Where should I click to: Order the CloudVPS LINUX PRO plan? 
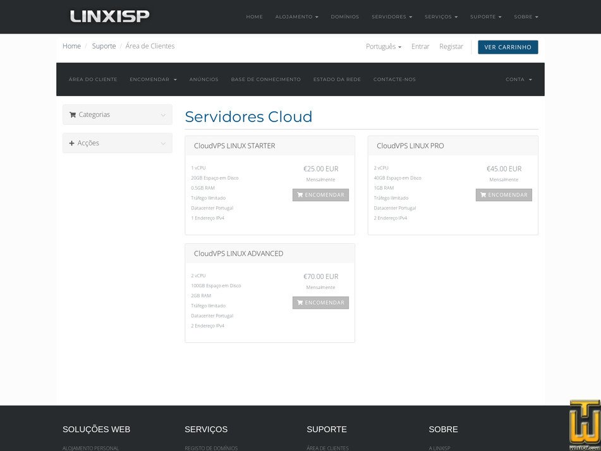[504, 195]
